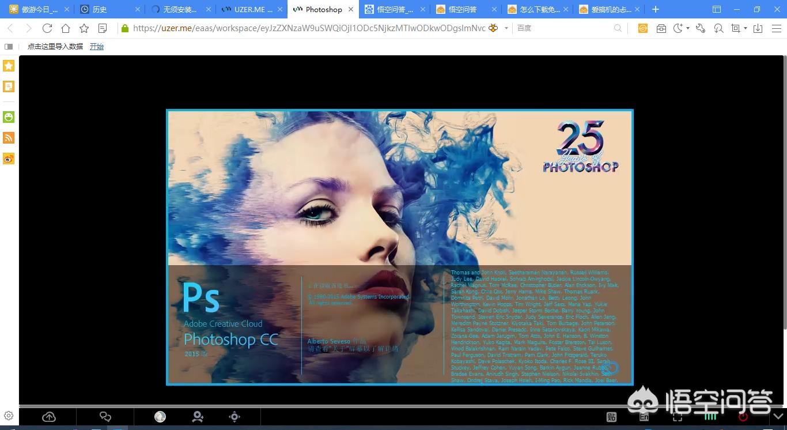Image resolution: width=787 pixels, height=430 pixels.
Task: Expand the address bar history dropdown arrow
Action: (506, 28)
